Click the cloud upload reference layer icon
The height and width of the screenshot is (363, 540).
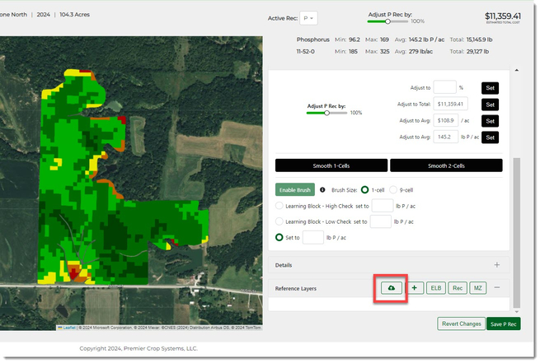pyautogui.click(x=391, y=288)
